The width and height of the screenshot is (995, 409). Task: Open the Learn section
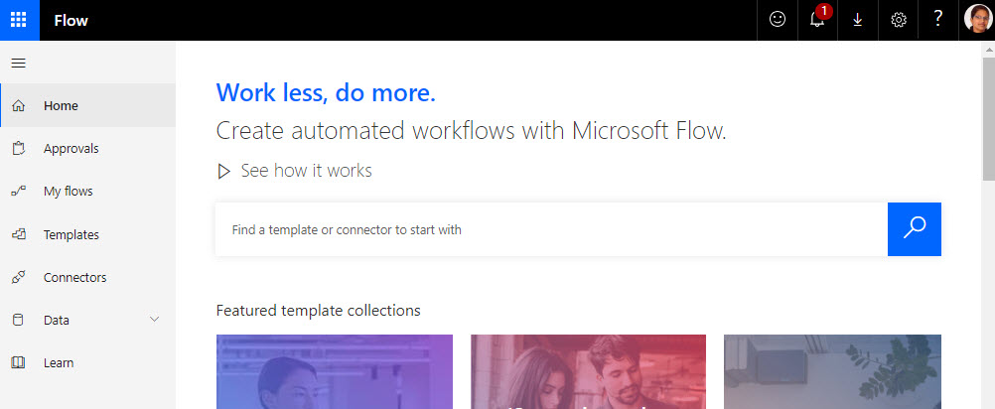[x=87, y=362]
